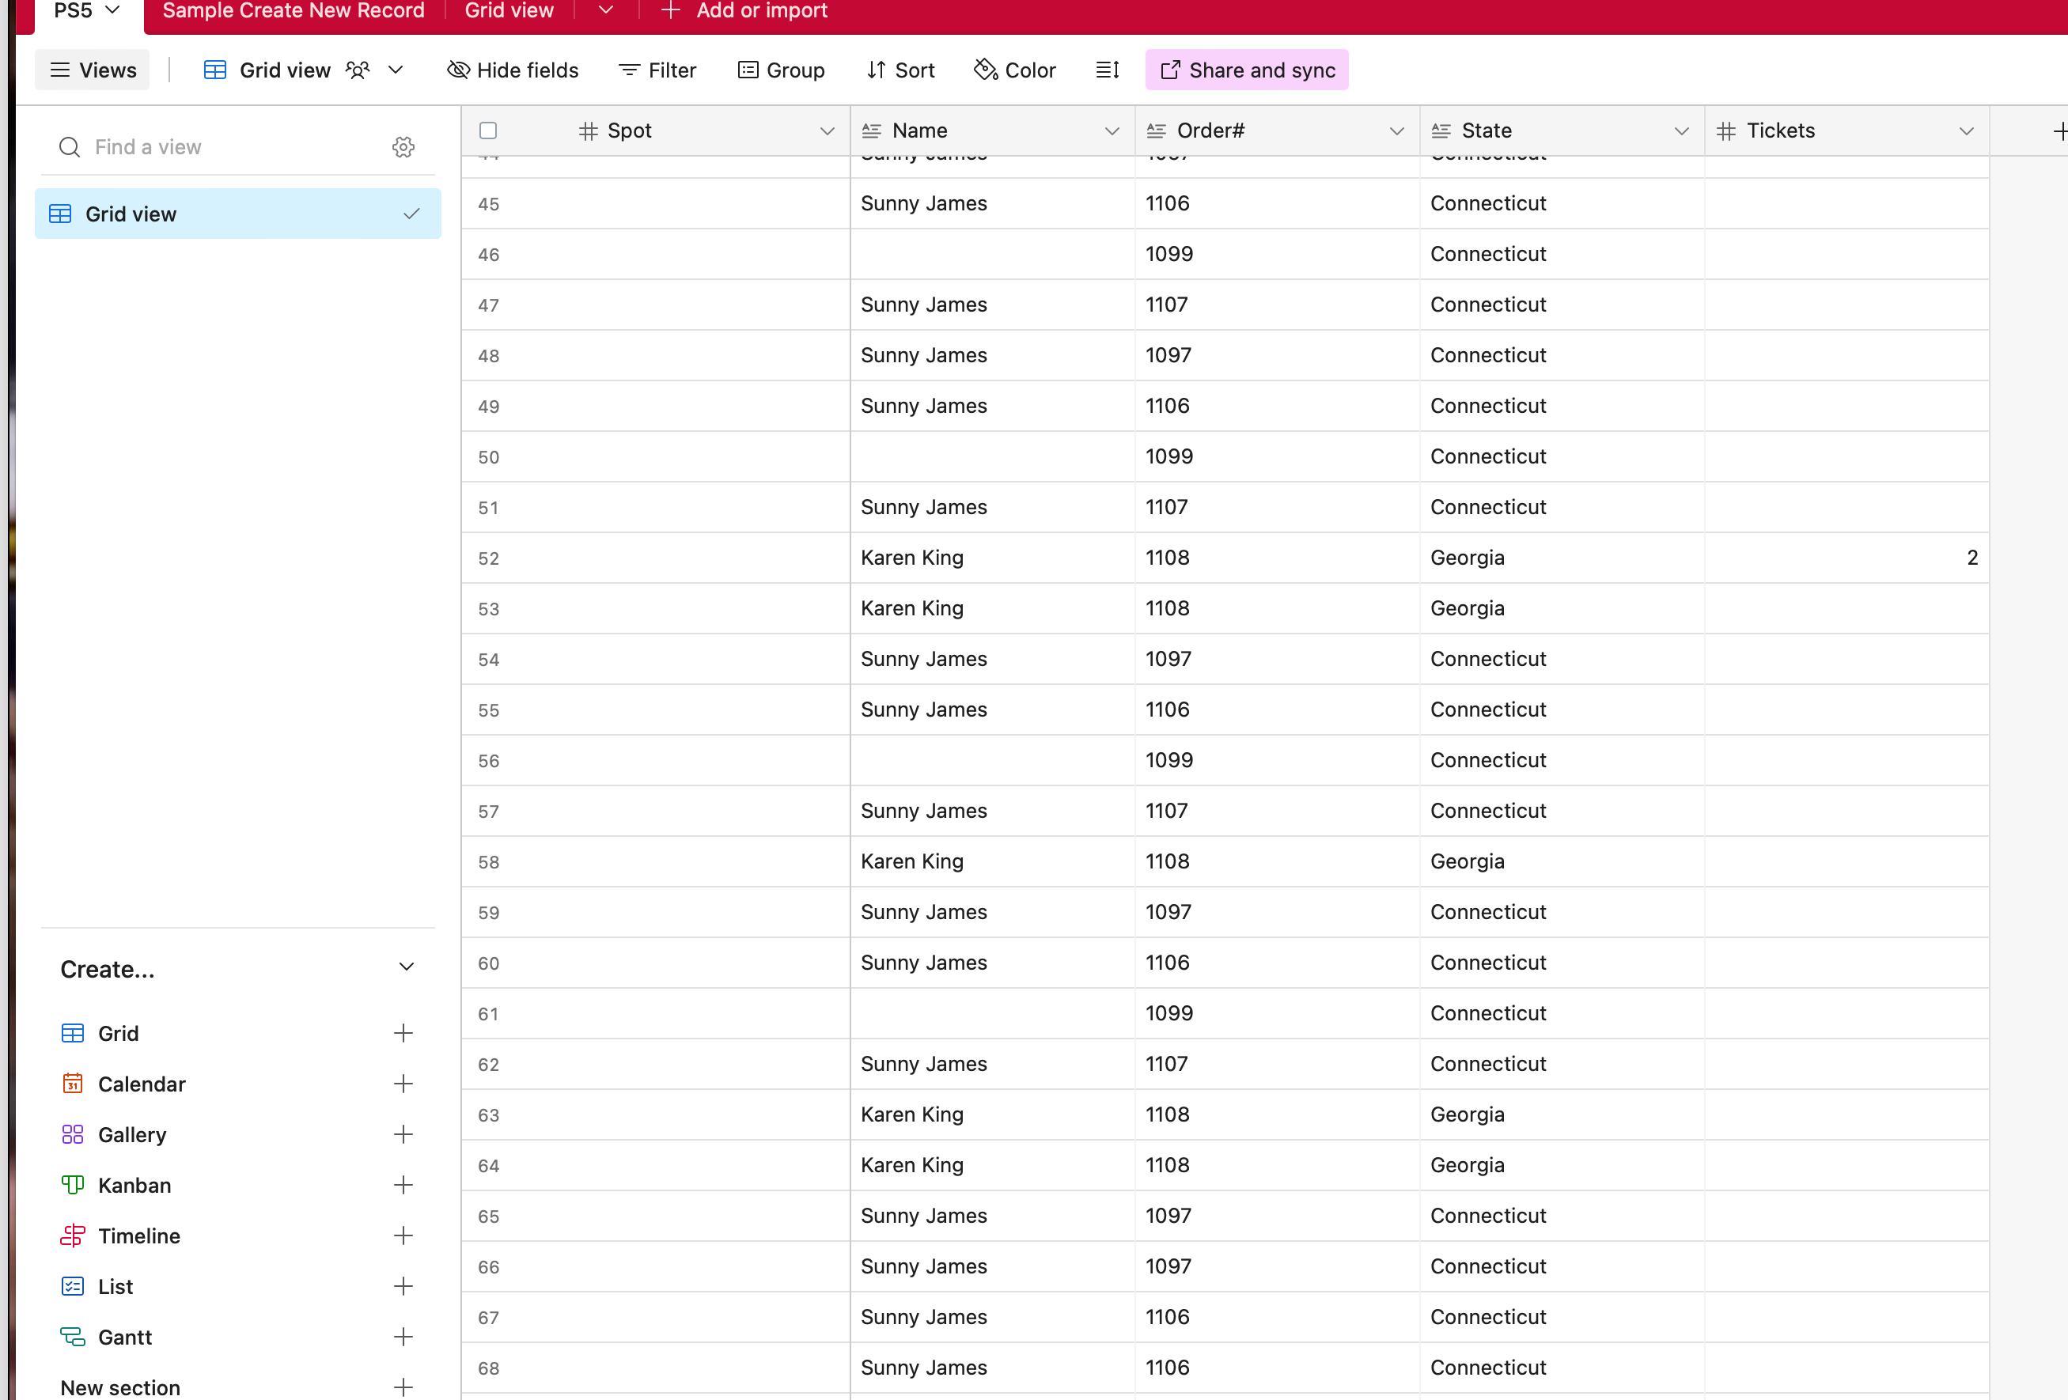
Task: Open the Color options
Action: 1015,70
